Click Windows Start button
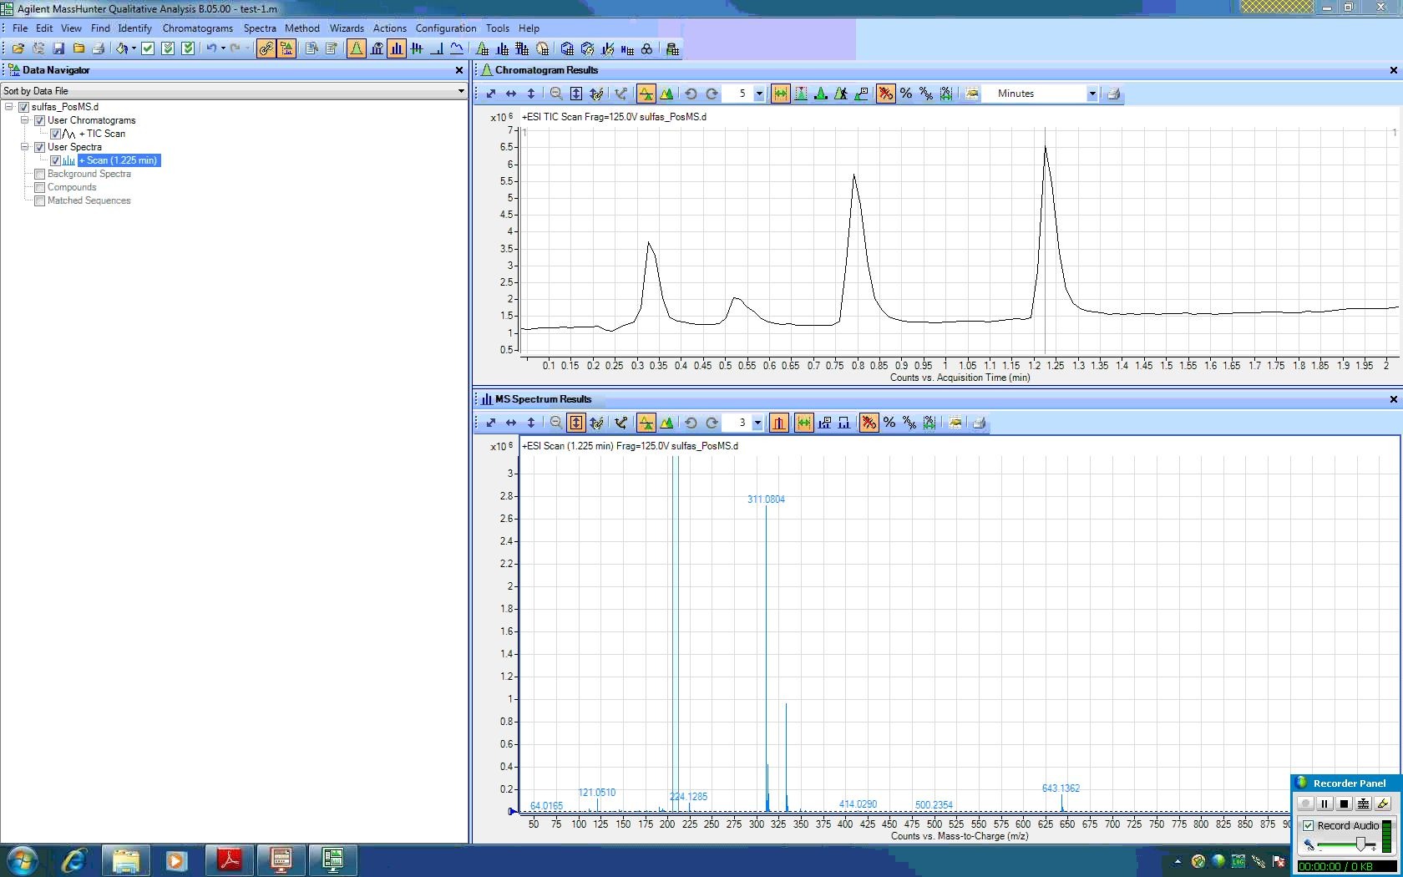1403x877 pixels. 22,860
